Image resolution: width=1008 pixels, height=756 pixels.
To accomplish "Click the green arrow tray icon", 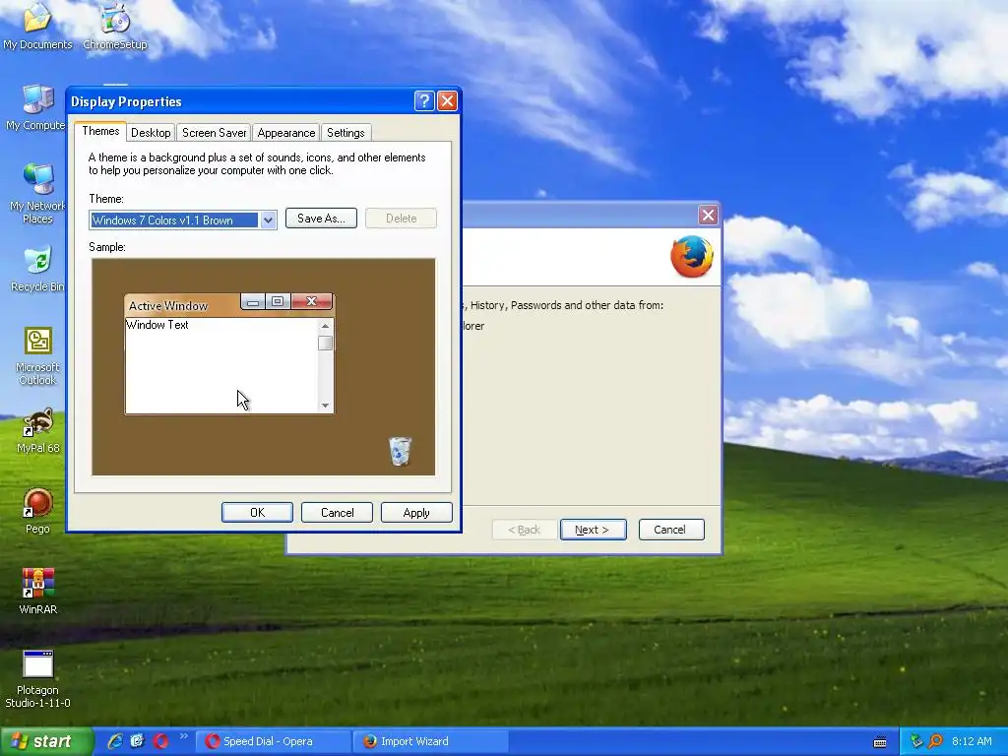I will [x=916, y=741].
